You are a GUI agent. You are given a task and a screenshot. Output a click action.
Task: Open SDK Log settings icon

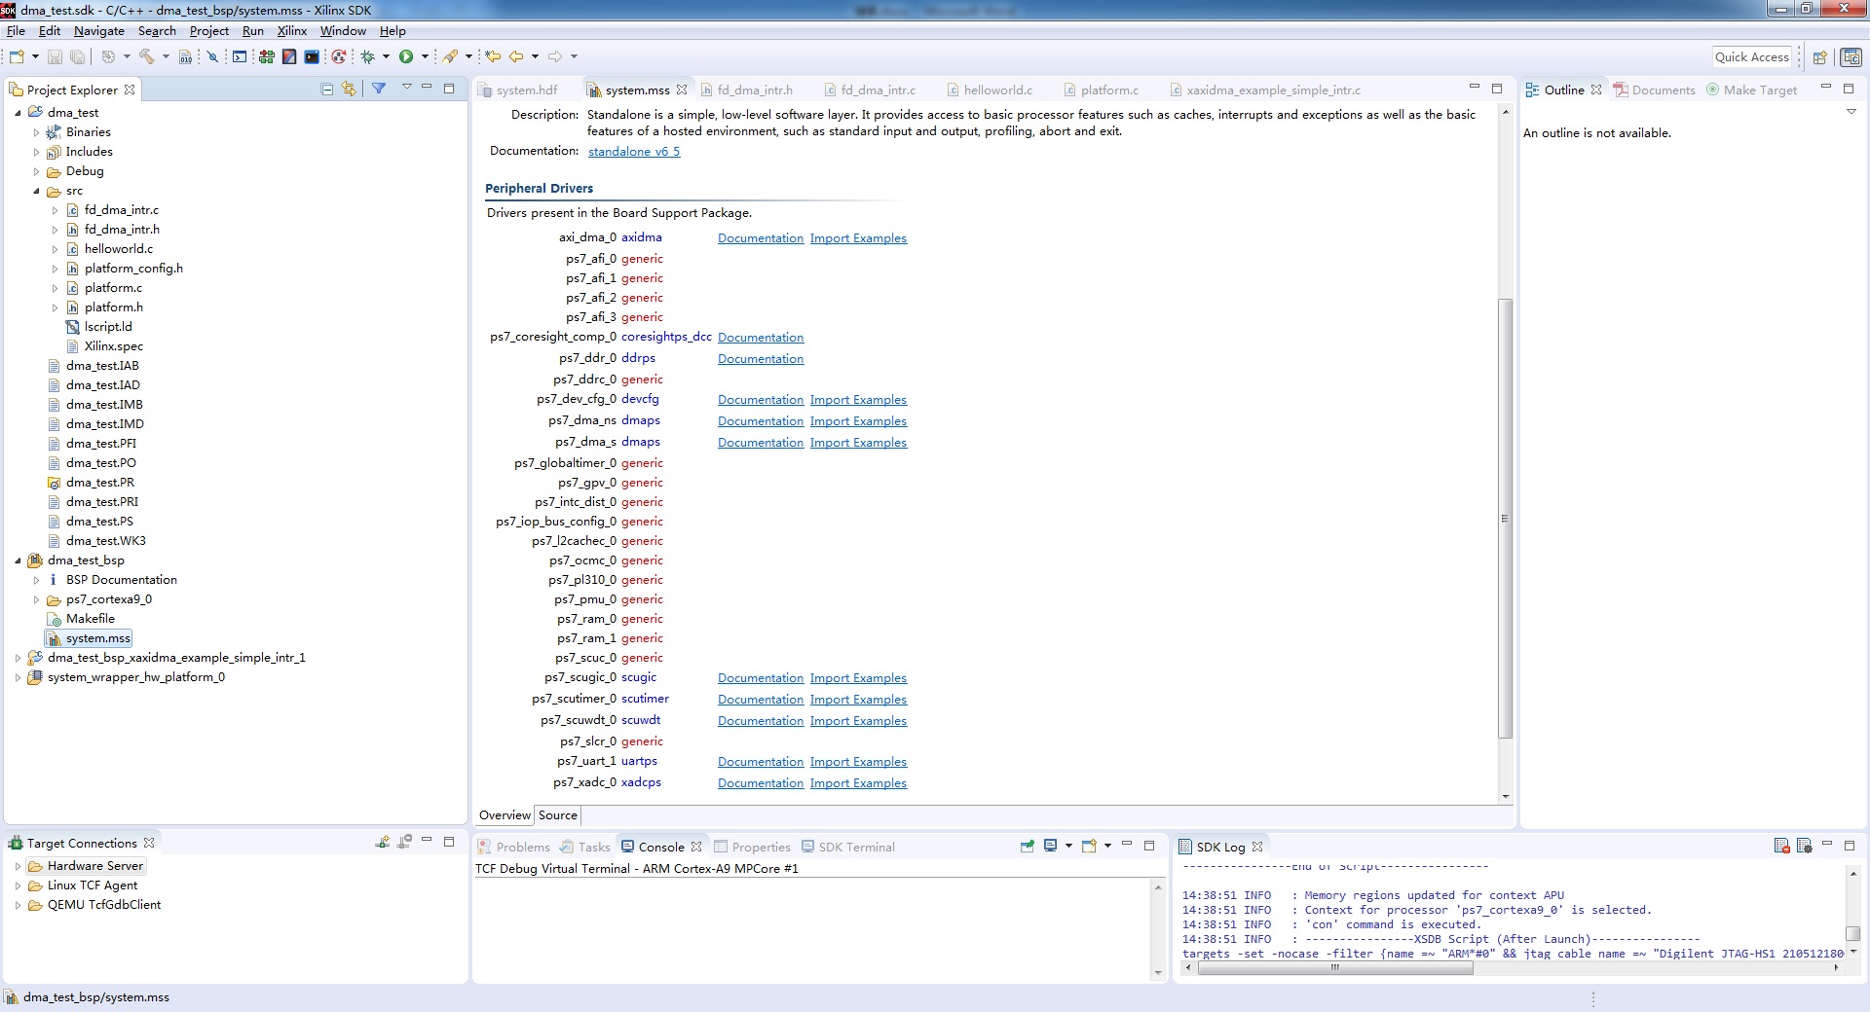point(1804,846)
